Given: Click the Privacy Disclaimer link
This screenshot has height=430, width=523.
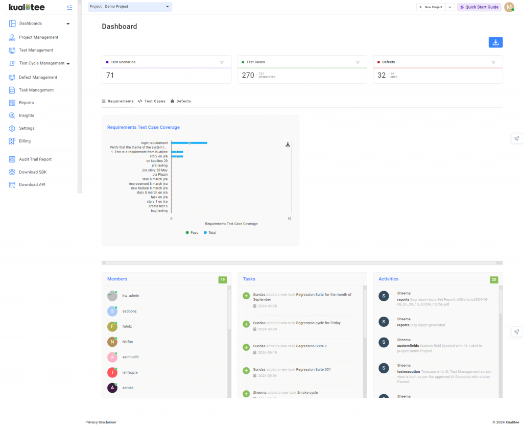Looking at the screenshot, I should pos(101,422).
